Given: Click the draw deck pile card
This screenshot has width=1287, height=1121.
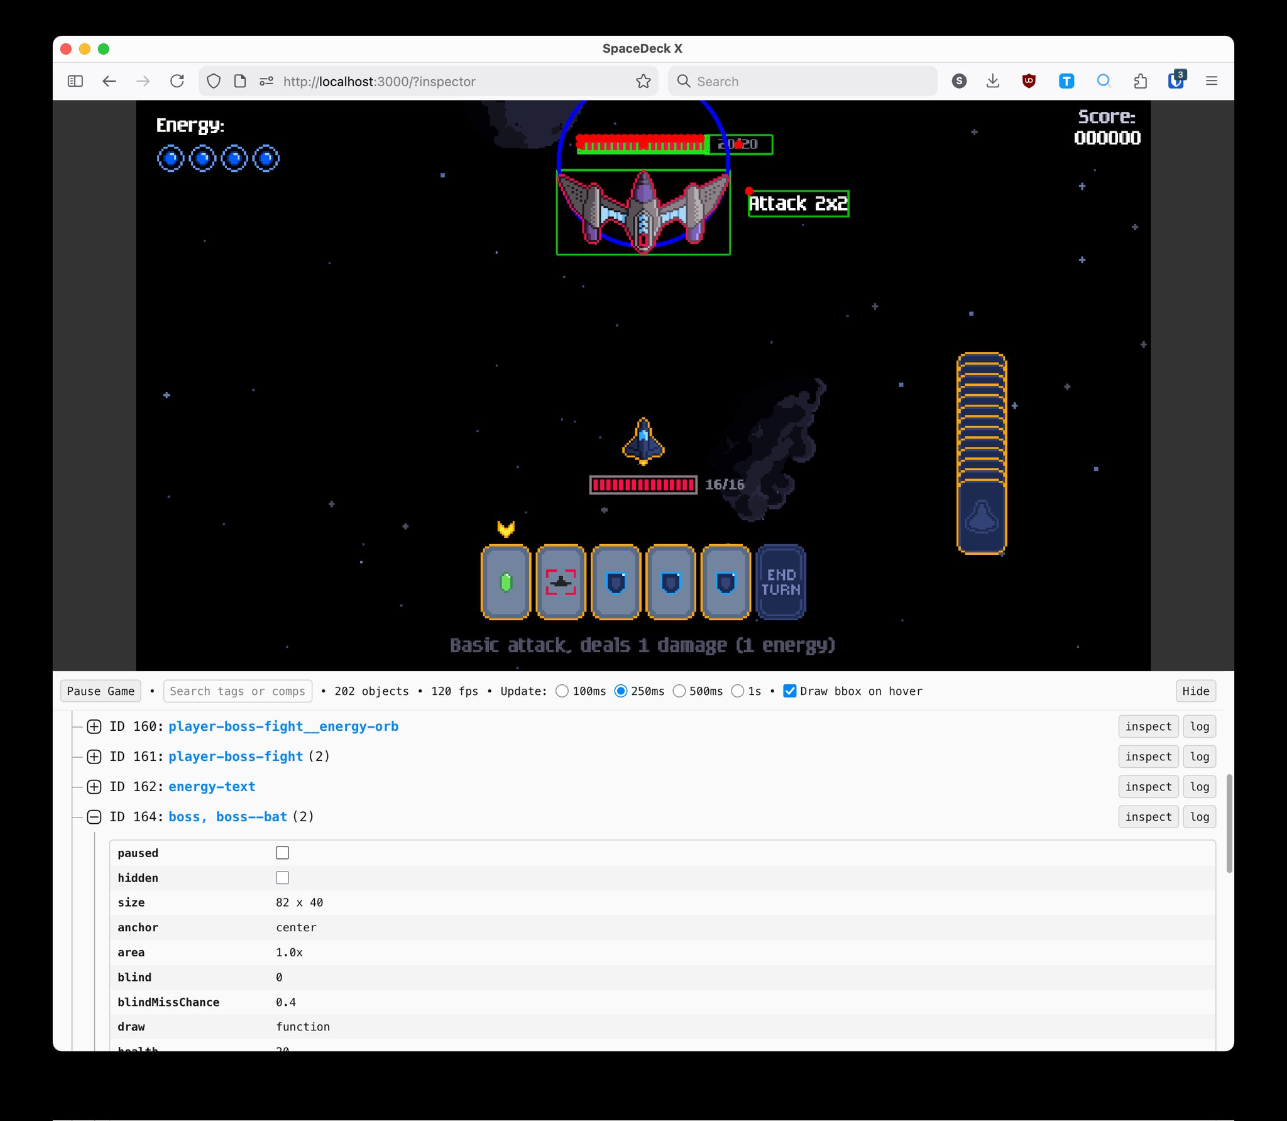Looking at the screenshot, I should [x=982, y=517].
